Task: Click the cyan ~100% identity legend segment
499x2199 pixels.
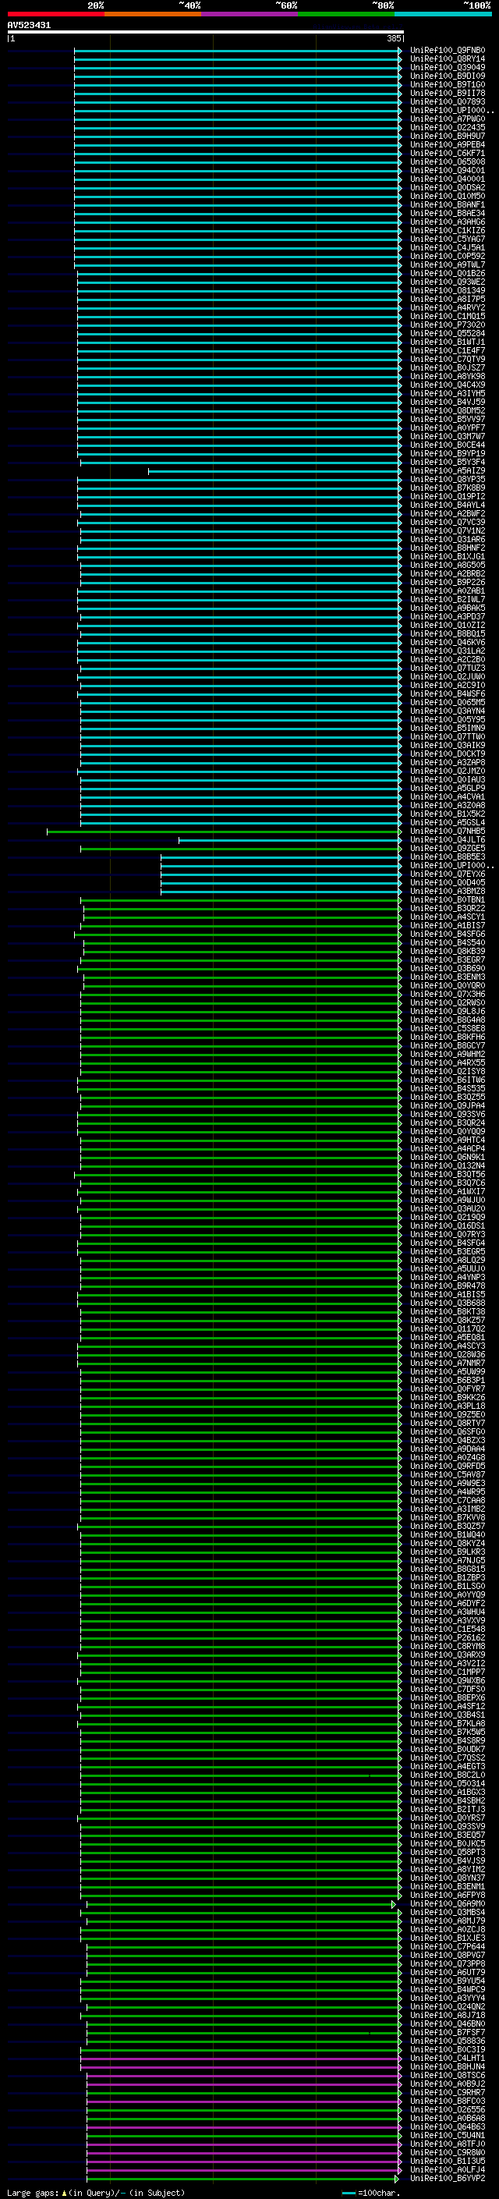Action: coord(443,14)
